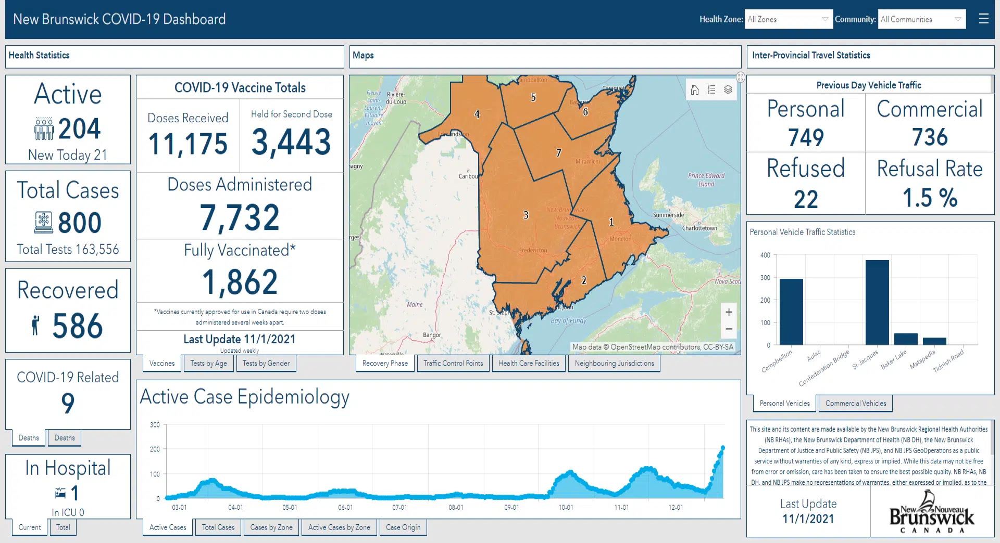
Task: Click the lab test icon in Total Cases
Action: tap(44, 223)
